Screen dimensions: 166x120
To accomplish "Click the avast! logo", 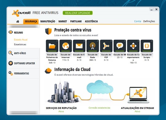I will pyautogui.click(x=21, y=13).
